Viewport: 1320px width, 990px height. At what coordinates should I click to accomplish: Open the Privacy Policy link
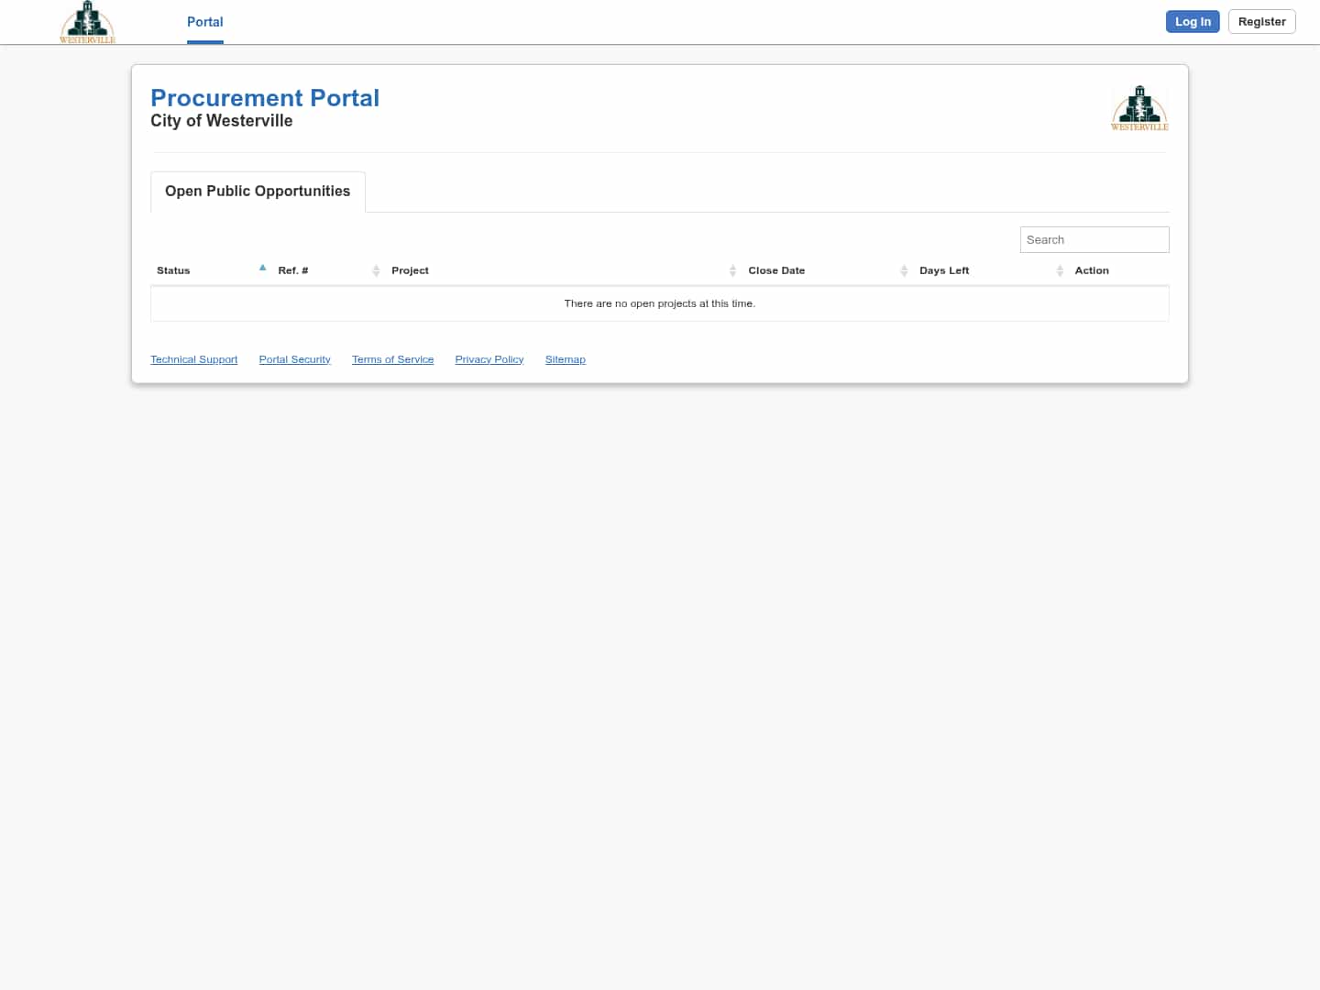point(489,359)
